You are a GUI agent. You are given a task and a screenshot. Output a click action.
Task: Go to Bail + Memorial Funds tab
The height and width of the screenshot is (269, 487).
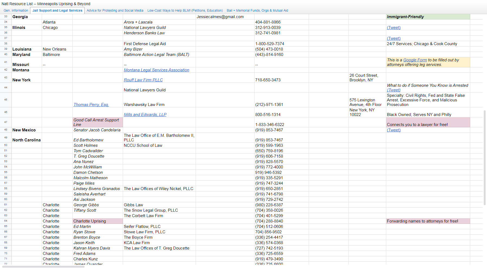pos(257,11)
